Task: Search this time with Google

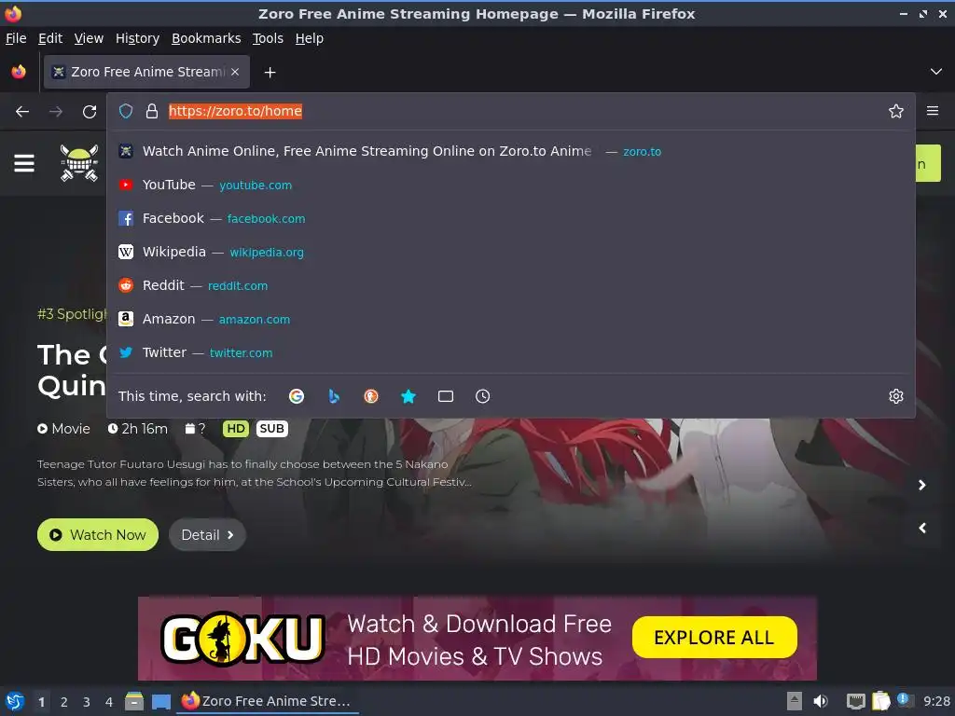Action: (x=297, y=396)
